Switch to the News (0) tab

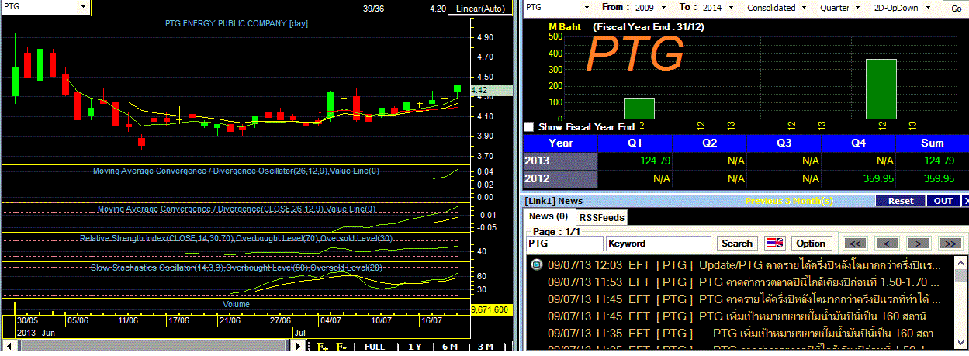click(x=549, y=217)
